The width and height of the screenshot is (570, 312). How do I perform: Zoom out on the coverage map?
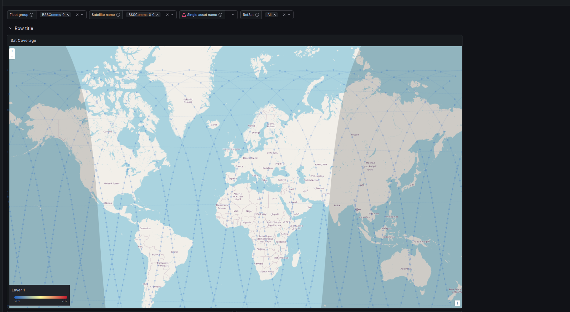click(12, 57)
